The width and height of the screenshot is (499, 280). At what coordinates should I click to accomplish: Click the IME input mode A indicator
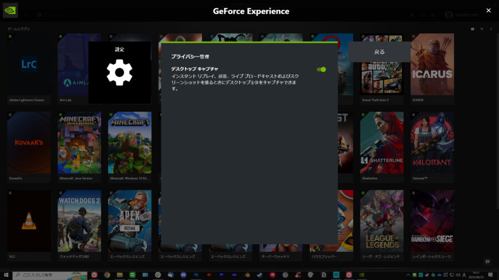464,275
